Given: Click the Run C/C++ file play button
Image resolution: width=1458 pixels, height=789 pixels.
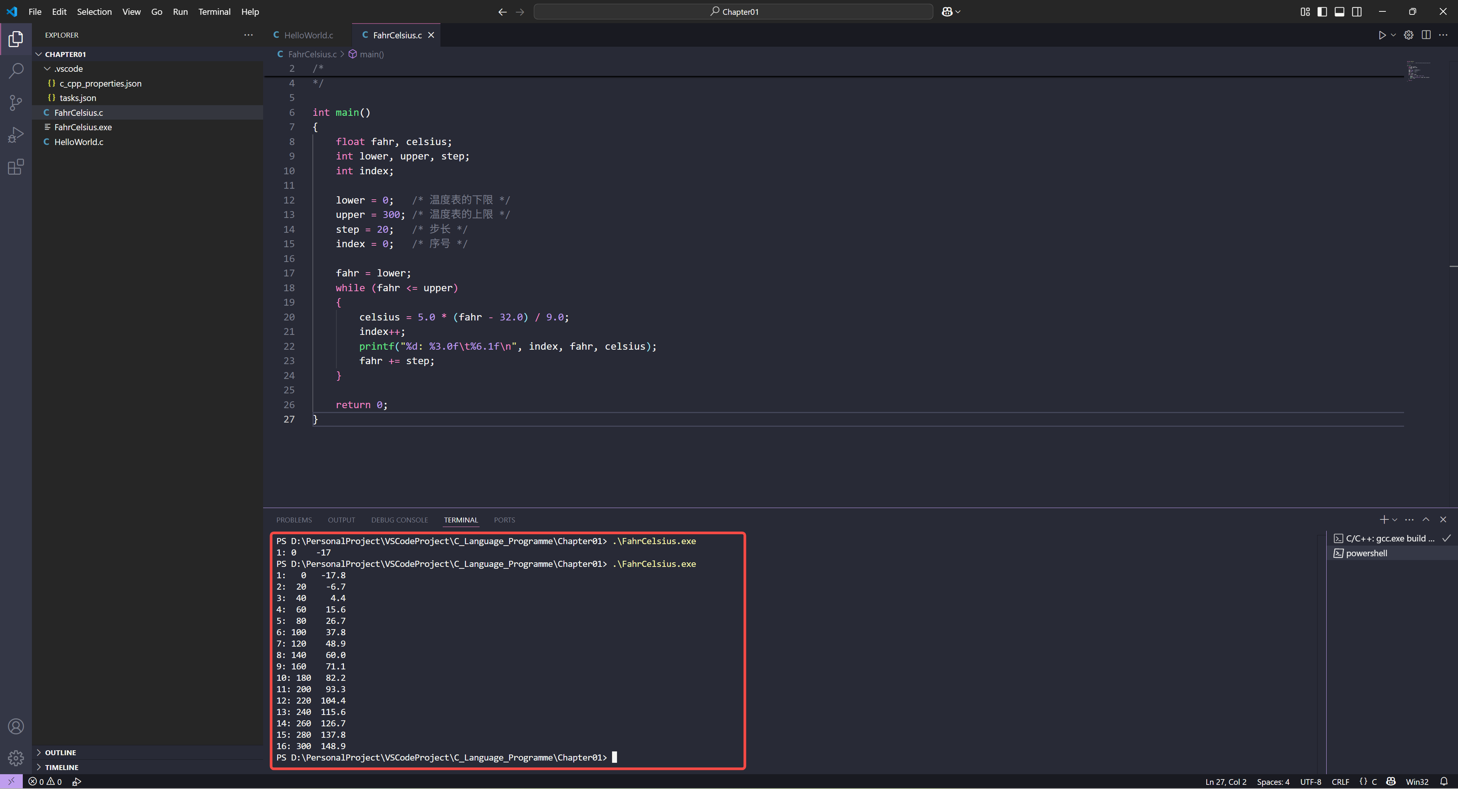Looking at the screenshot, I should point(1382,35).
